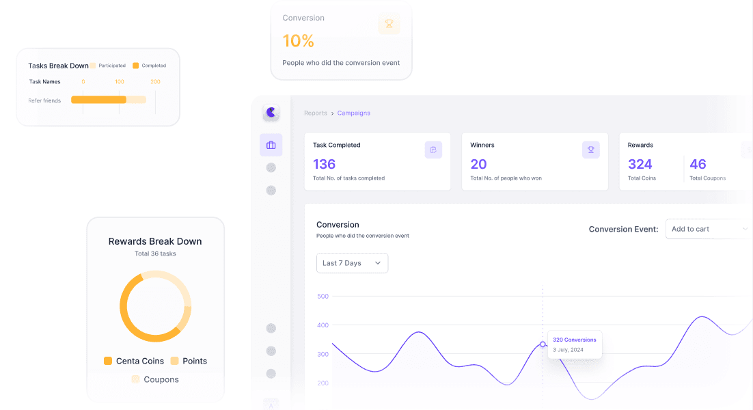This screenshot has height=410, width=753.
Task: Click the 324 Total Coins value
Action: pyautogui.click(x=640, y=164)
